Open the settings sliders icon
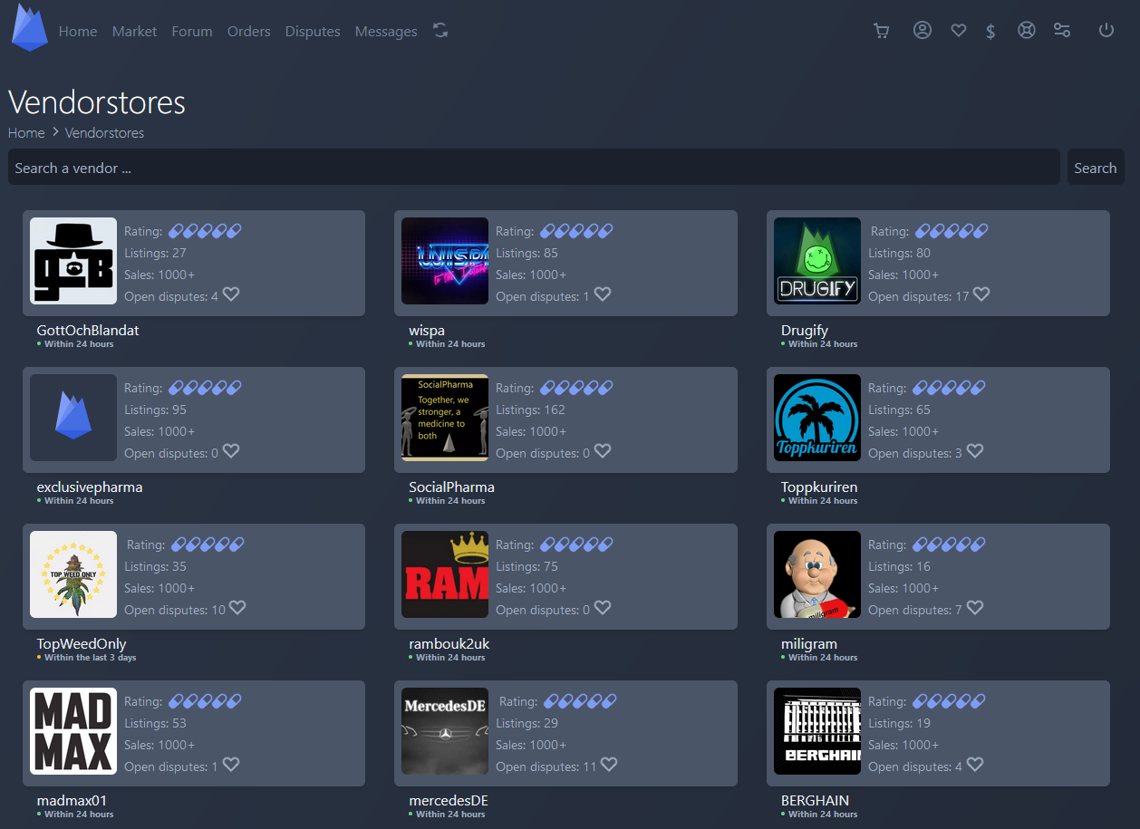The width and height of the screenshot is (1140, 829). [x=1062, y=31]
